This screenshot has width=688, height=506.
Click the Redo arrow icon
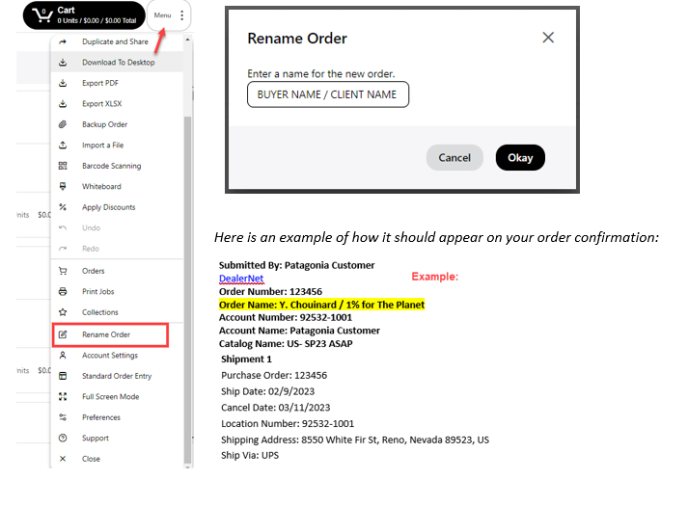coord(63,249)
